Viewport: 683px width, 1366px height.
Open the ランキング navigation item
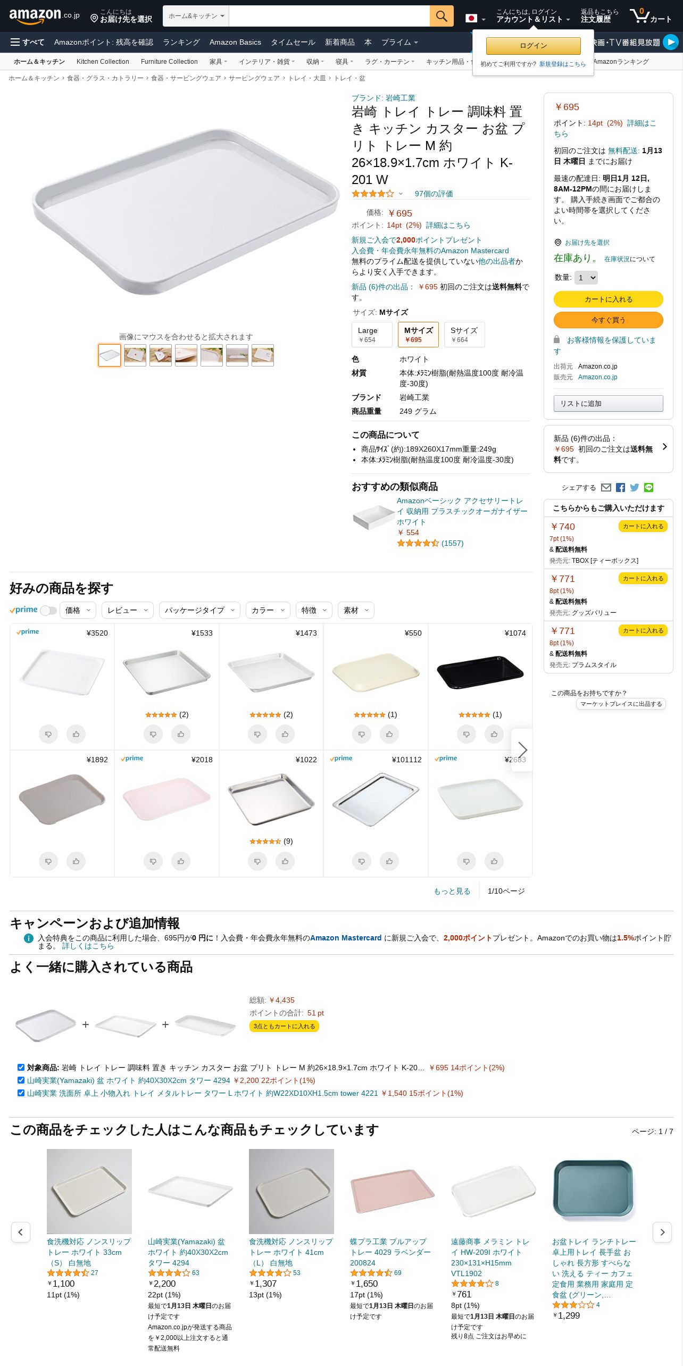[181, 42]
